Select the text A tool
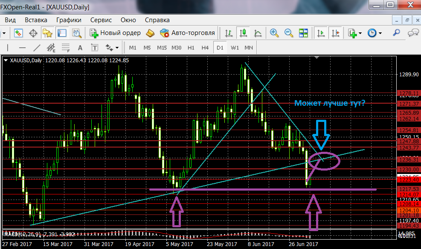The width and height of the screenshot is (421, 249). pos(80,48)
